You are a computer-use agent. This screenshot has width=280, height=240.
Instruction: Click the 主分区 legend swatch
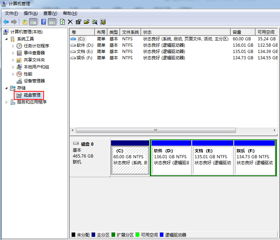tap(93, 235)
